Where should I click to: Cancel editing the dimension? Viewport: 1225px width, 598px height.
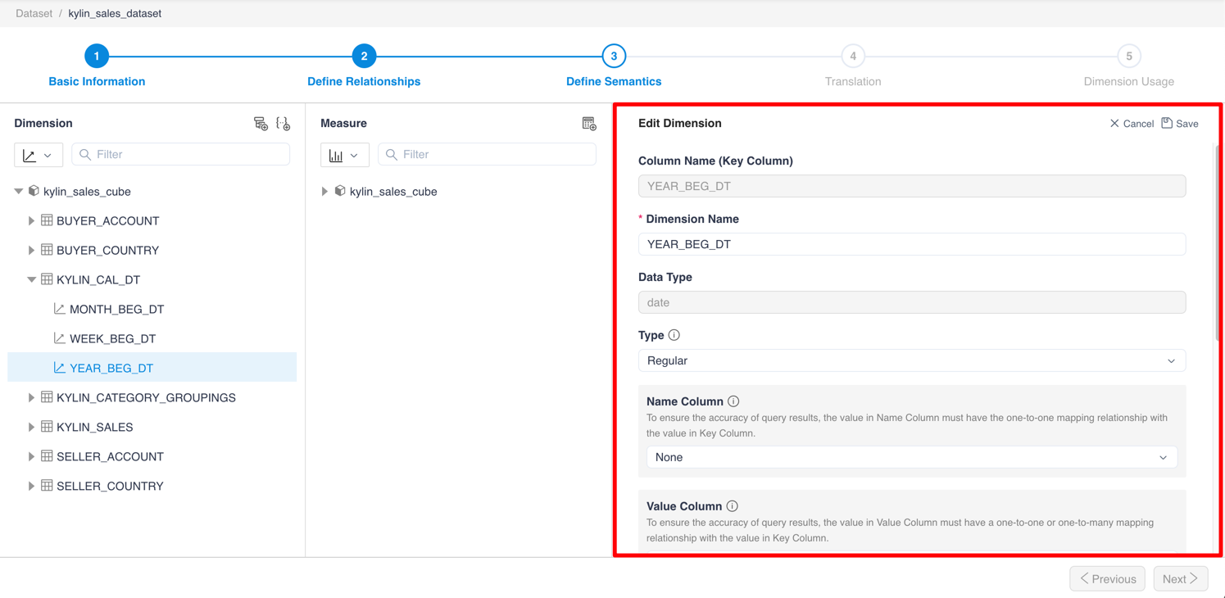point(1132,124)
